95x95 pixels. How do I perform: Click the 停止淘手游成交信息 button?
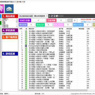26,16
